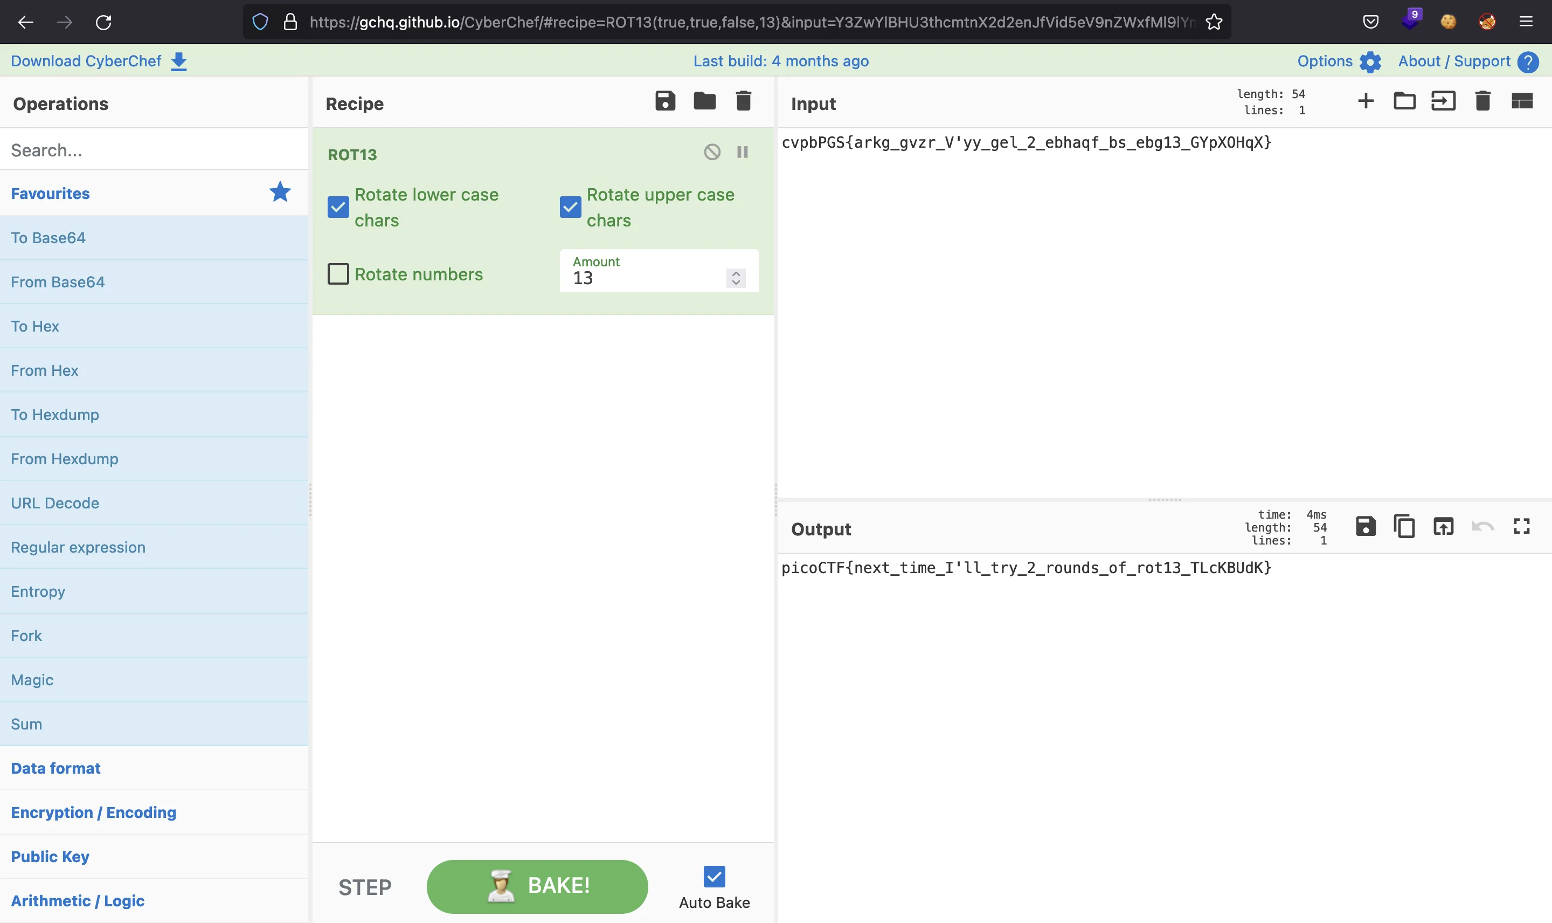Open the shield tracking protection icon
The image size is (1552, 923).
[x=260, y=23]
